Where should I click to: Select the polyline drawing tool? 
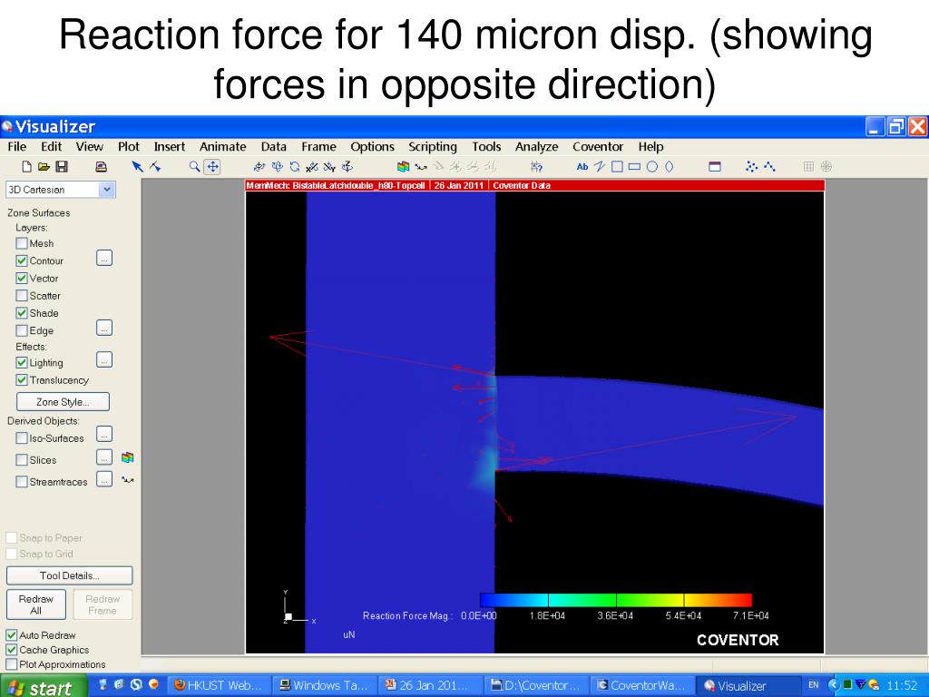(600, 167)
